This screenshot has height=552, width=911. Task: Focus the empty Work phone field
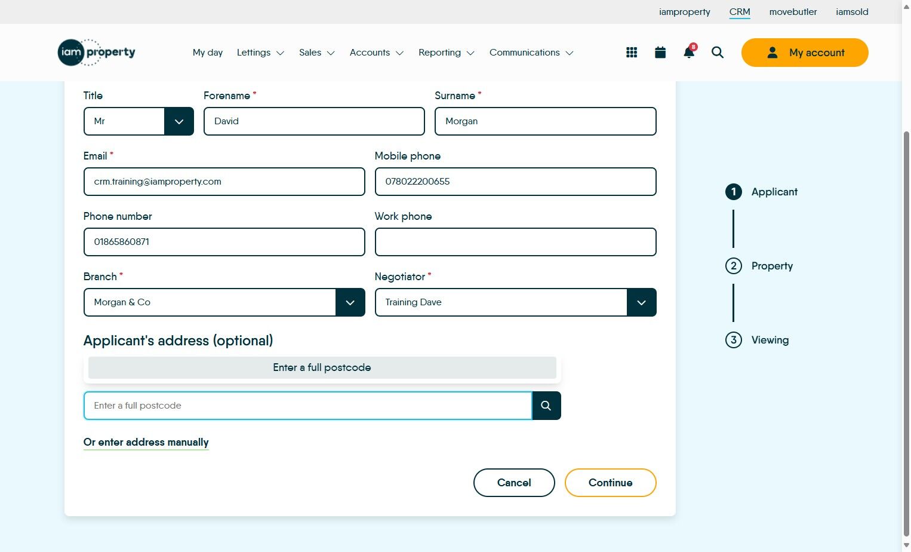pos(515,242)
